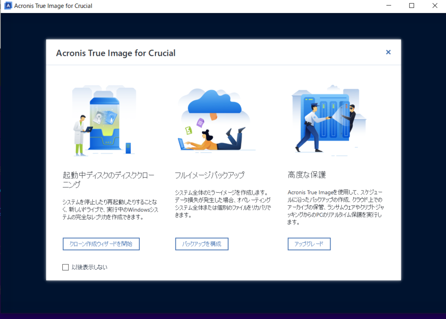Click the フルイメージバックアップ heading
The height and width of the screenshot is (319, 446).
click(209, 175)
